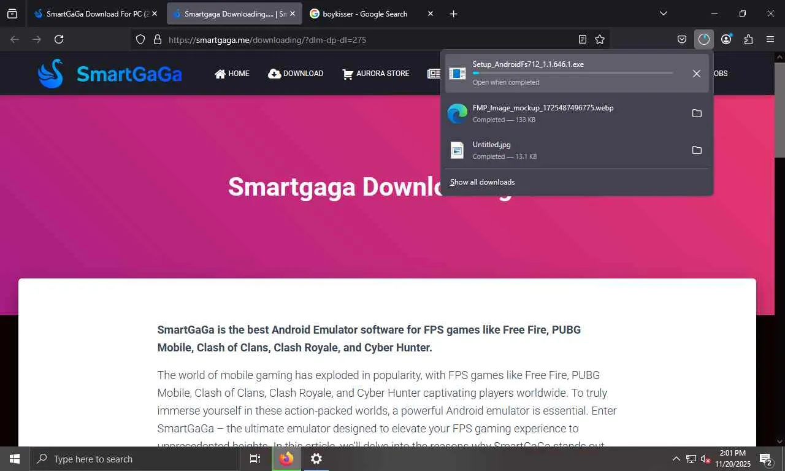This screenshot has height=471, width=785.
Task: Open Windows Task View
Action: pos(255,459)
